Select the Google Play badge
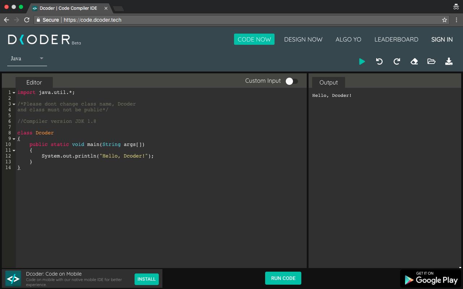 click(x=430, y=278)
